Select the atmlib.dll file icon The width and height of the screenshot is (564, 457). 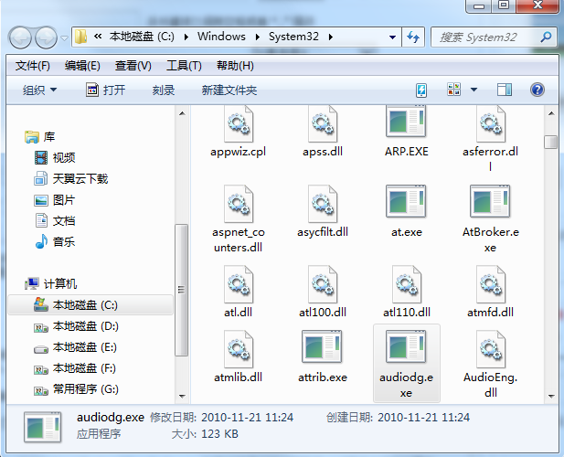tap(239, 349)
